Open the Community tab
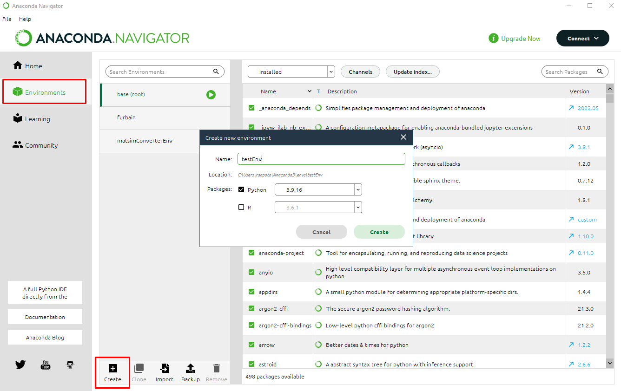621x391 pixels. [x=46, y=145]
